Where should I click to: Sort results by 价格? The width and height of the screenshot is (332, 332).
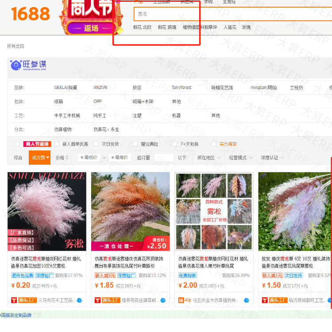(x=62, y=158)
